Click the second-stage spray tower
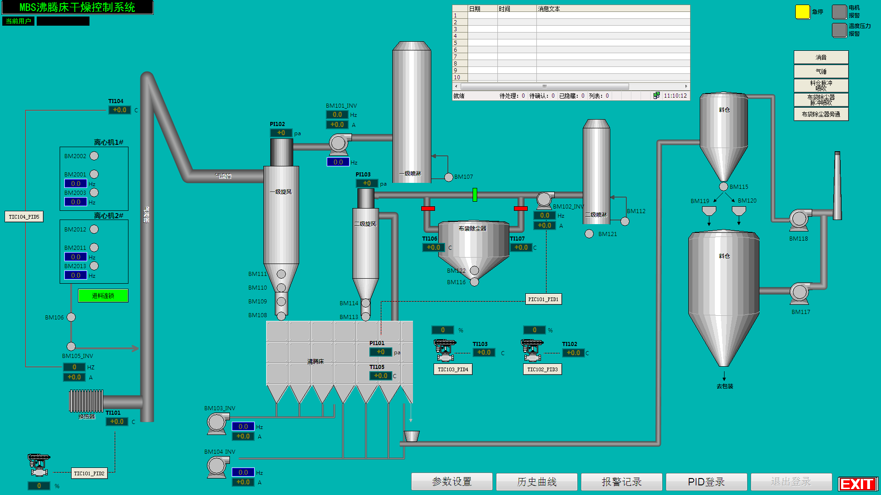 (x=597, y=172)
